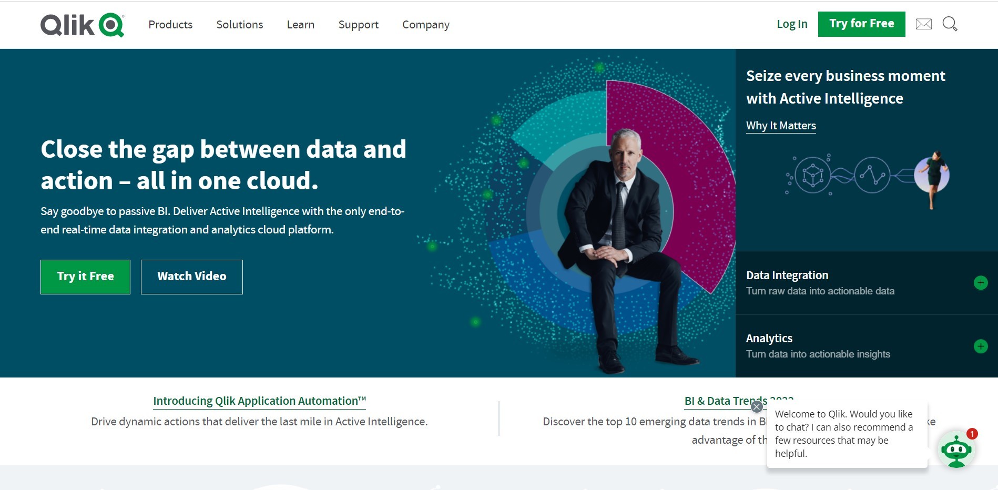Open the Learn menu

(301, 25)
